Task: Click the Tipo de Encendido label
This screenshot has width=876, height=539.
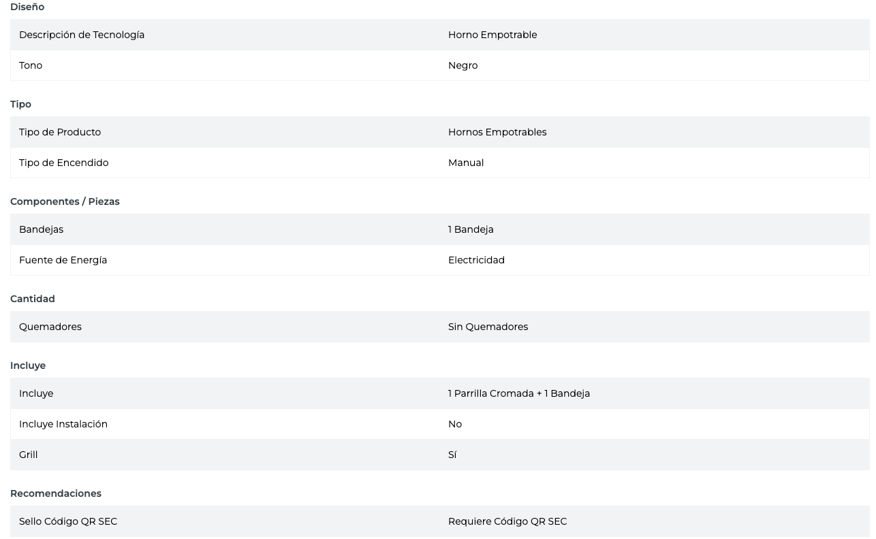Action: click(63, 163)
